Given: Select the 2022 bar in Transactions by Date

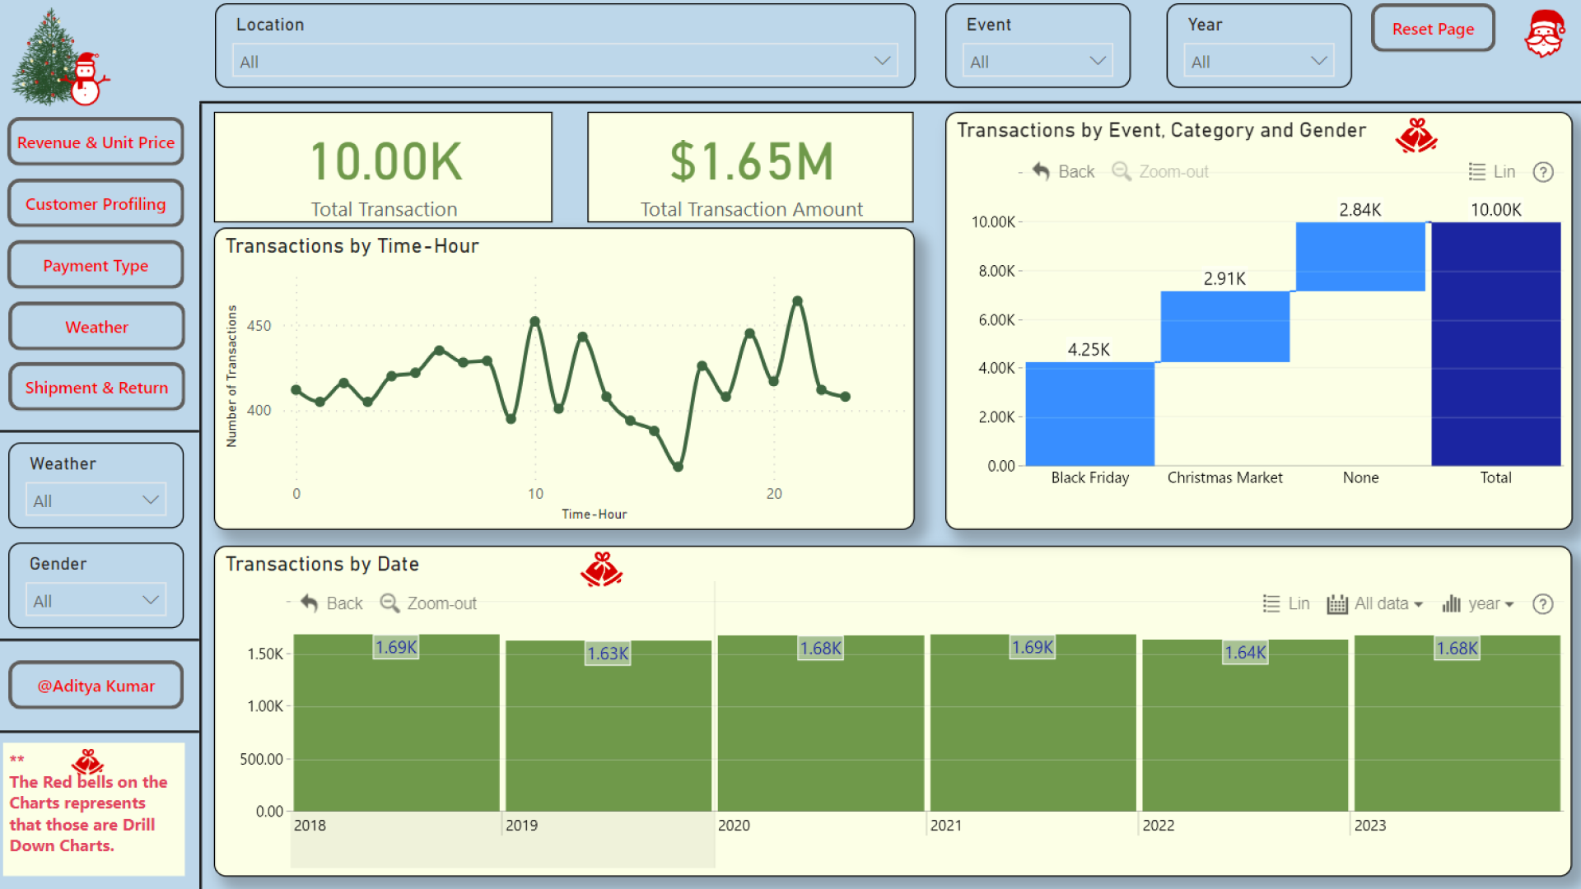Looking at the screenshot, I should tap(1245, 725).
